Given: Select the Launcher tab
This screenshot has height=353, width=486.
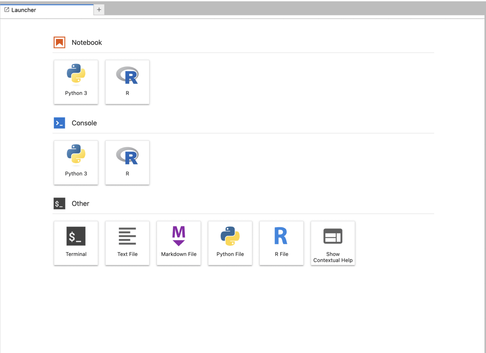Looking at the screenshot, I should click(47, 10).
